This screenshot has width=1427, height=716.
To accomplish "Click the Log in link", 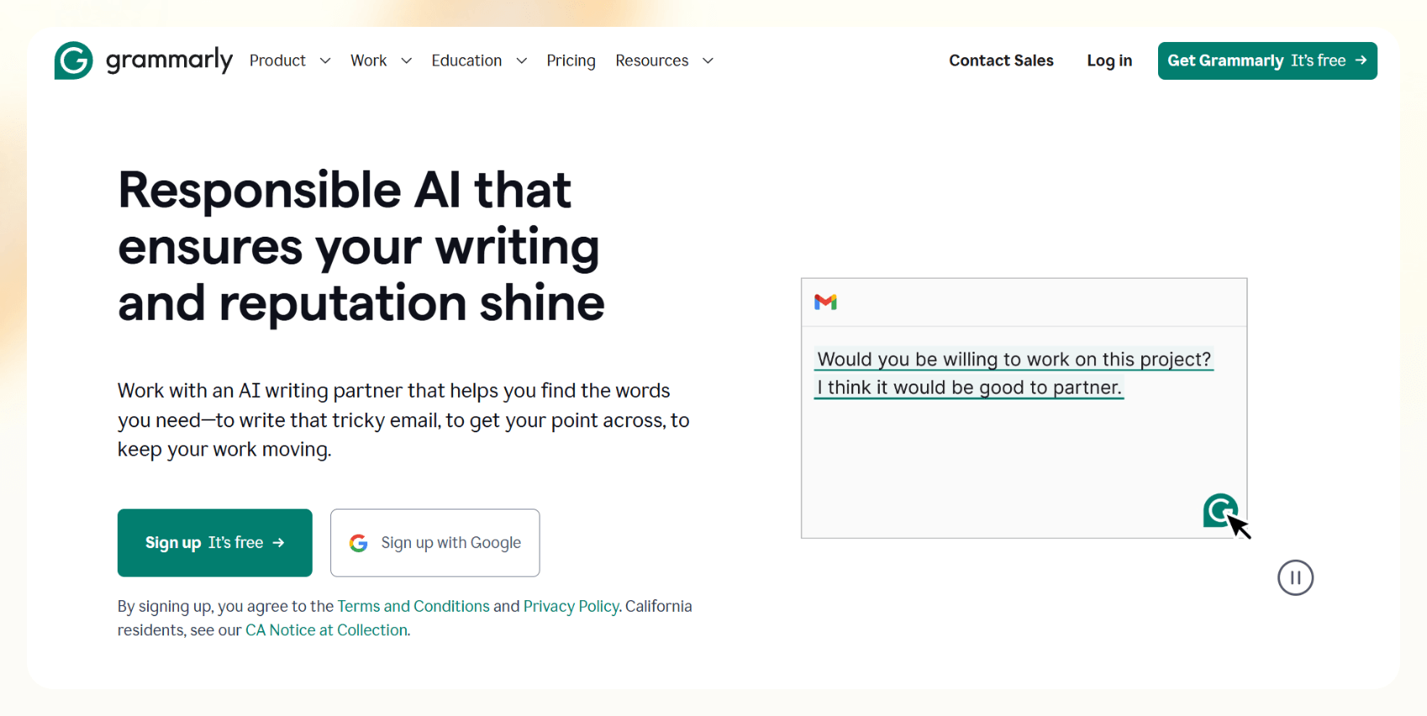I will click(1109, 60).
